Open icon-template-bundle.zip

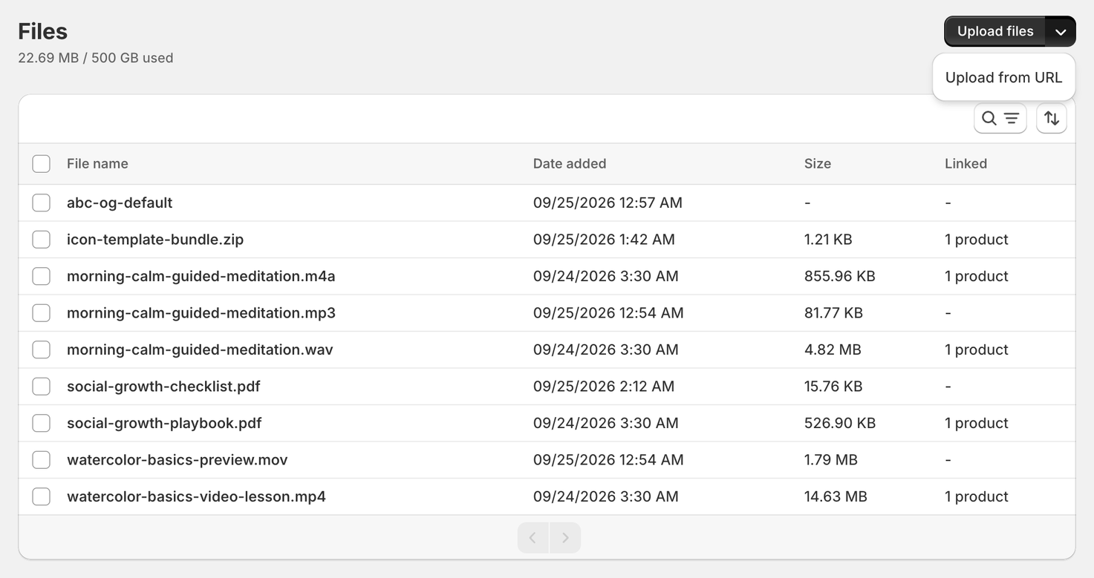point(155,240)
